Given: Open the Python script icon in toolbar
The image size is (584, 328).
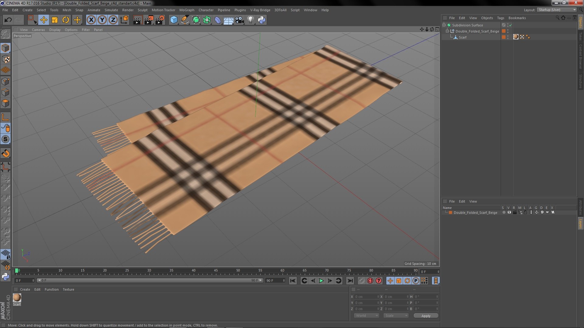Looking at the screenshot, I should point(262,20).
